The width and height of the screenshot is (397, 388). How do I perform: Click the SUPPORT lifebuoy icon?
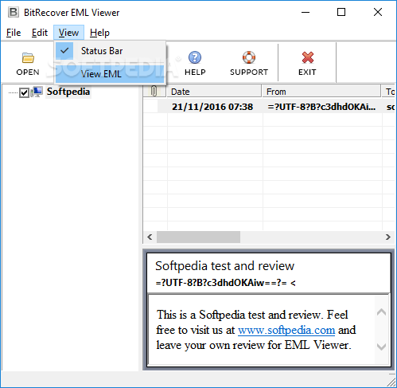click(249, 57)
